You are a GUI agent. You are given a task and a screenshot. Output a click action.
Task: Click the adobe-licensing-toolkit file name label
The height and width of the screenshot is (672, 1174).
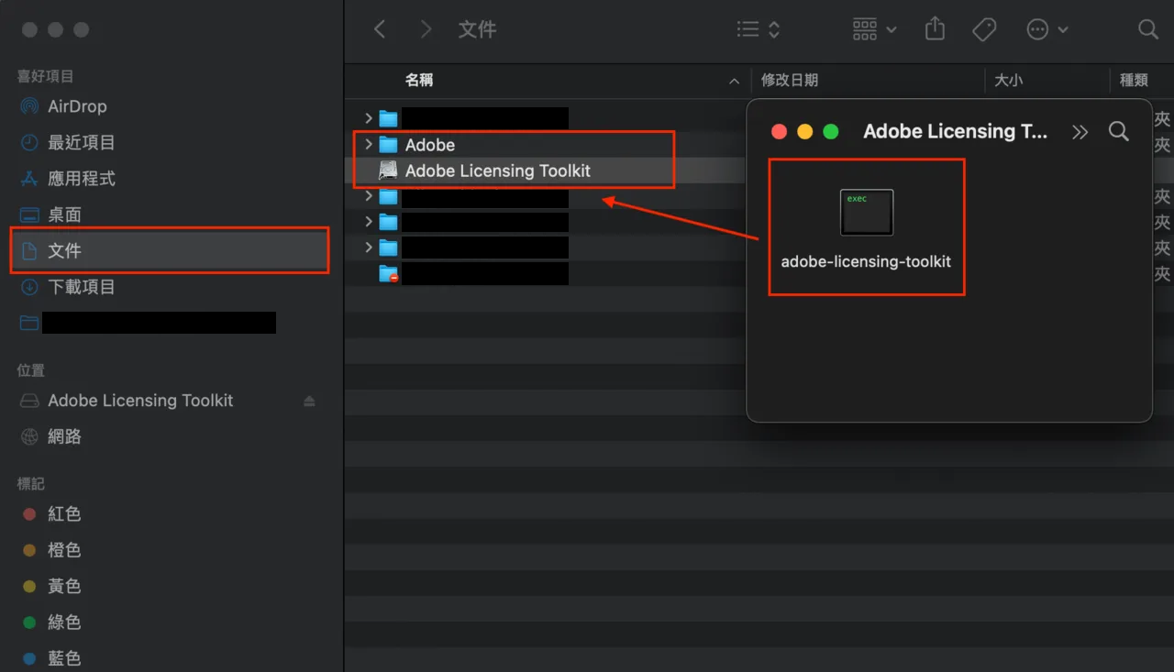(867, 261)
